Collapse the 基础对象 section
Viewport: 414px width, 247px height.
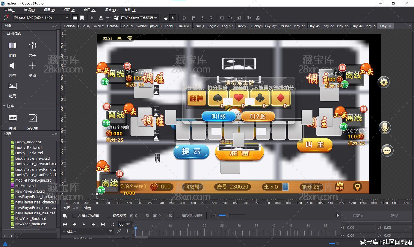click(x=4, y=33)
